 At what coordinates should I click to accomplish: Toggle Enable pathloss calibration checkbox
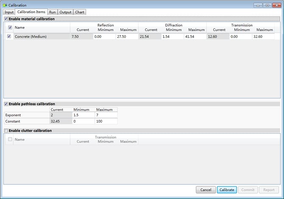(x=6, y=104)
